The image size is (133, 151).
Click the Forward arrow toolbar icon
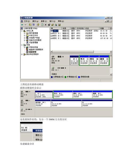coord(26,25)
